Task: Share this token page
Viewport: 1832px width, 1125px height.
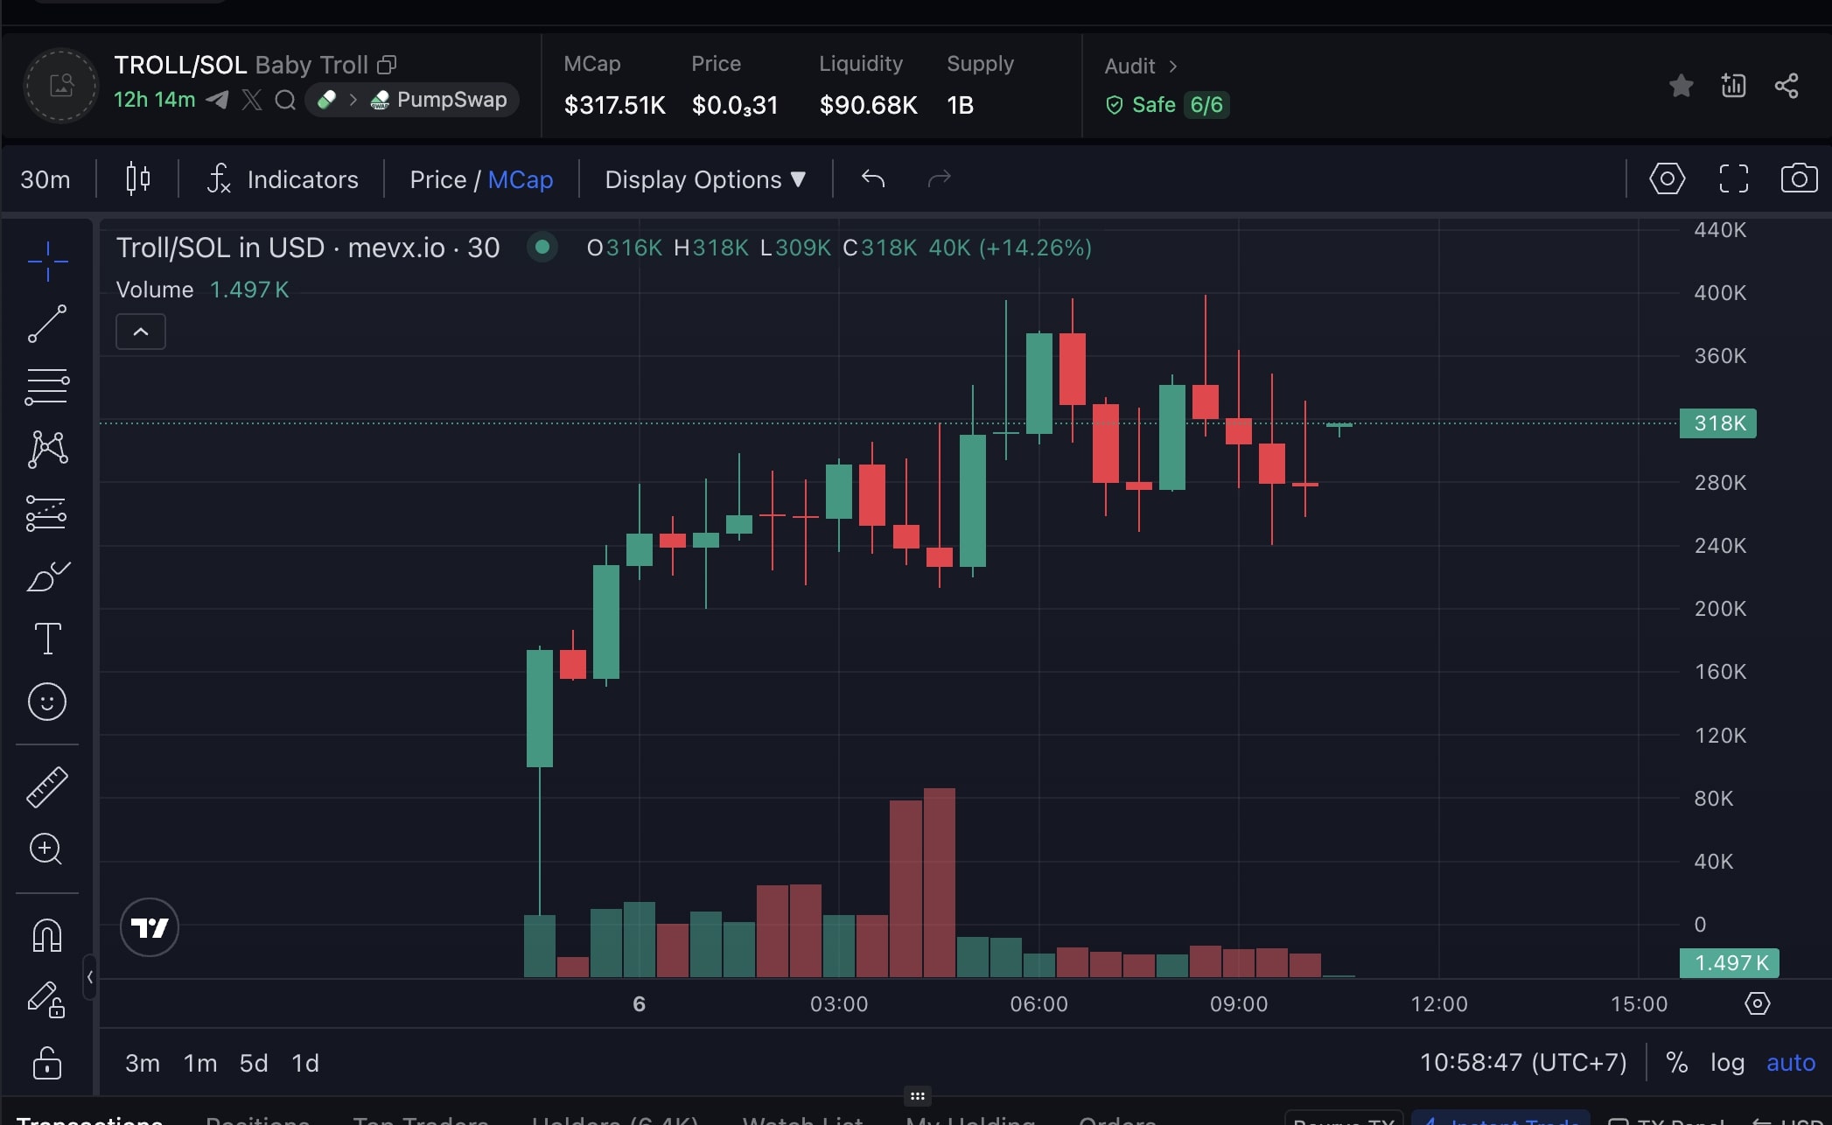Action: (1786, 86)
